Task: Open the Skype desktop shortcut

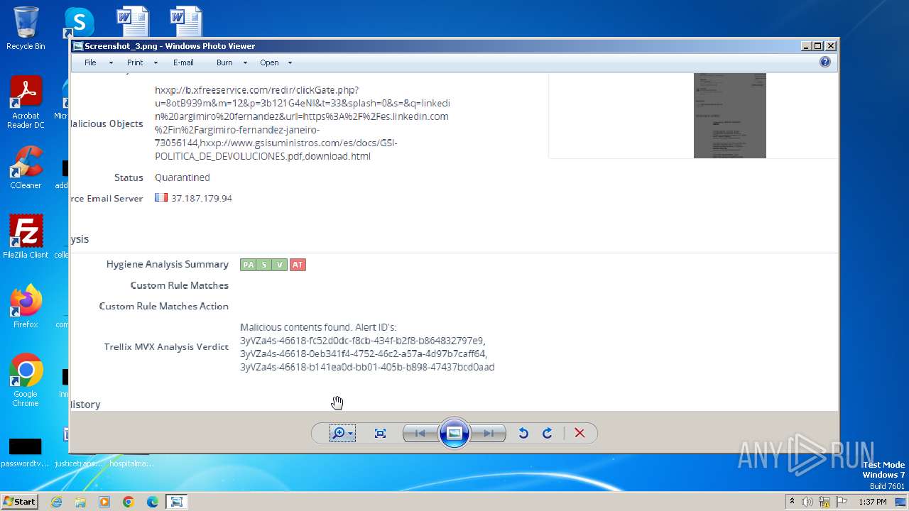Action: pyautogui.click(x=79, y=23)
